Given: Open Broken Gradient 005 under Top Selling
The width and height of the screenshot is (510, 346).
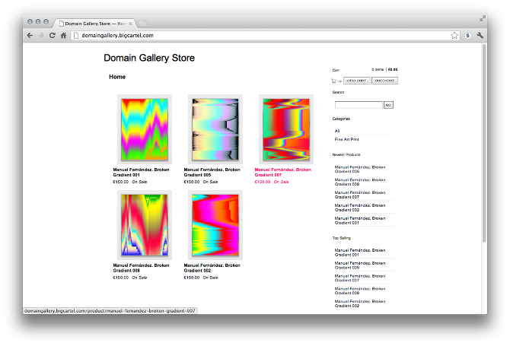Looking at the screenshot, I should 360,265.
